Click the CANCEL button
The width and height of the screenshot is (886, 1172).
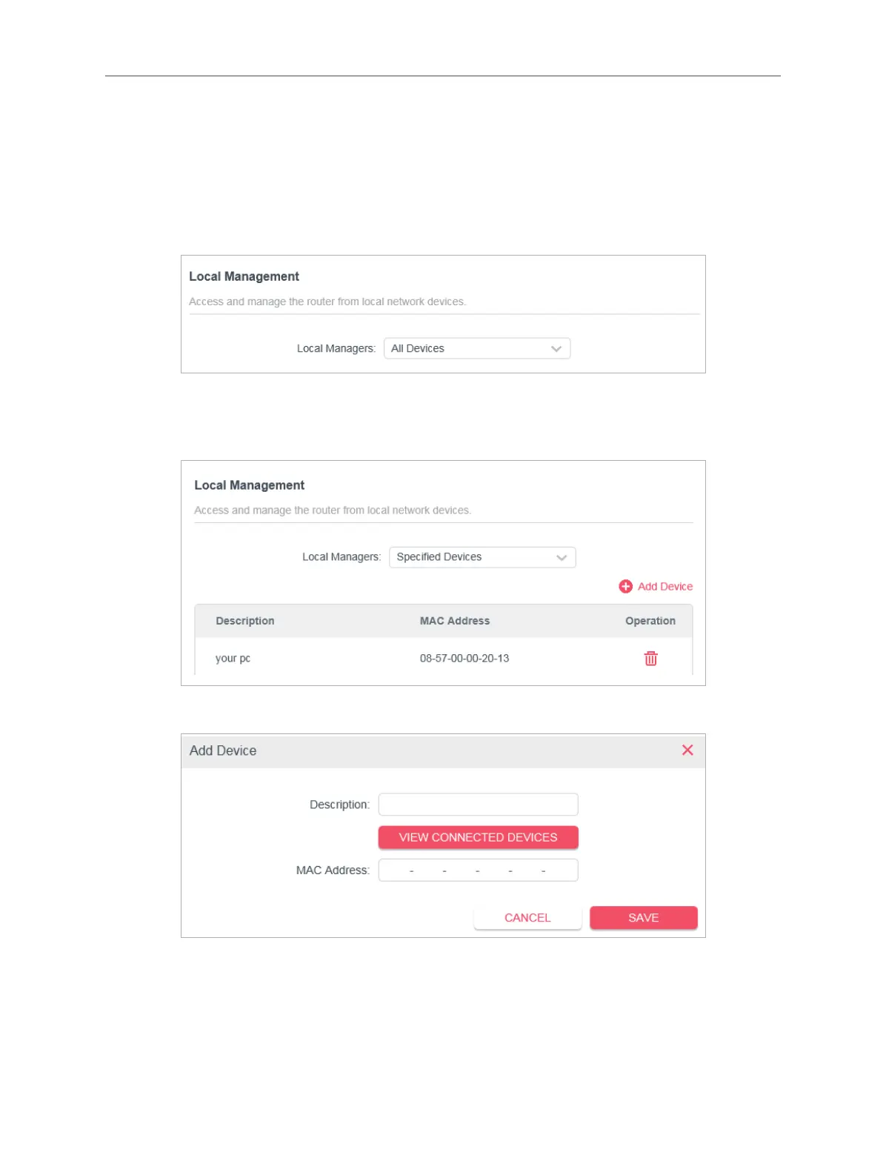[x=527, y=917]
